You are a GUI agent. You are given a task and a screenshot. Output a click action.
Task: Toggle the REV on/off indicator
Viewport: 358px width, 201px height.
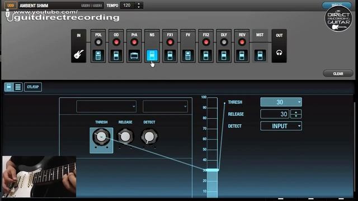(242, 42)
